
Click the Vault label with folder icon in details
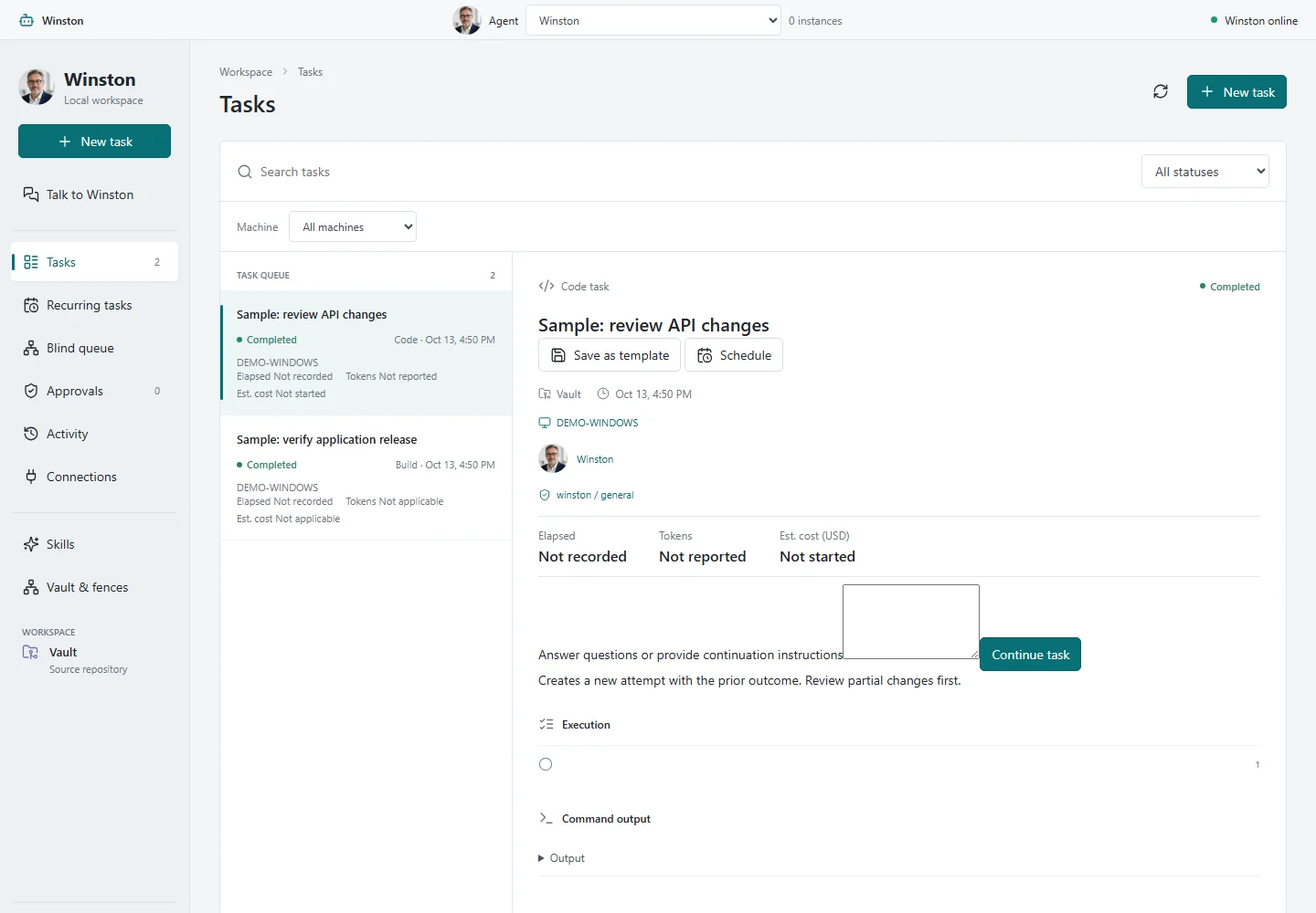click(559, 394)
